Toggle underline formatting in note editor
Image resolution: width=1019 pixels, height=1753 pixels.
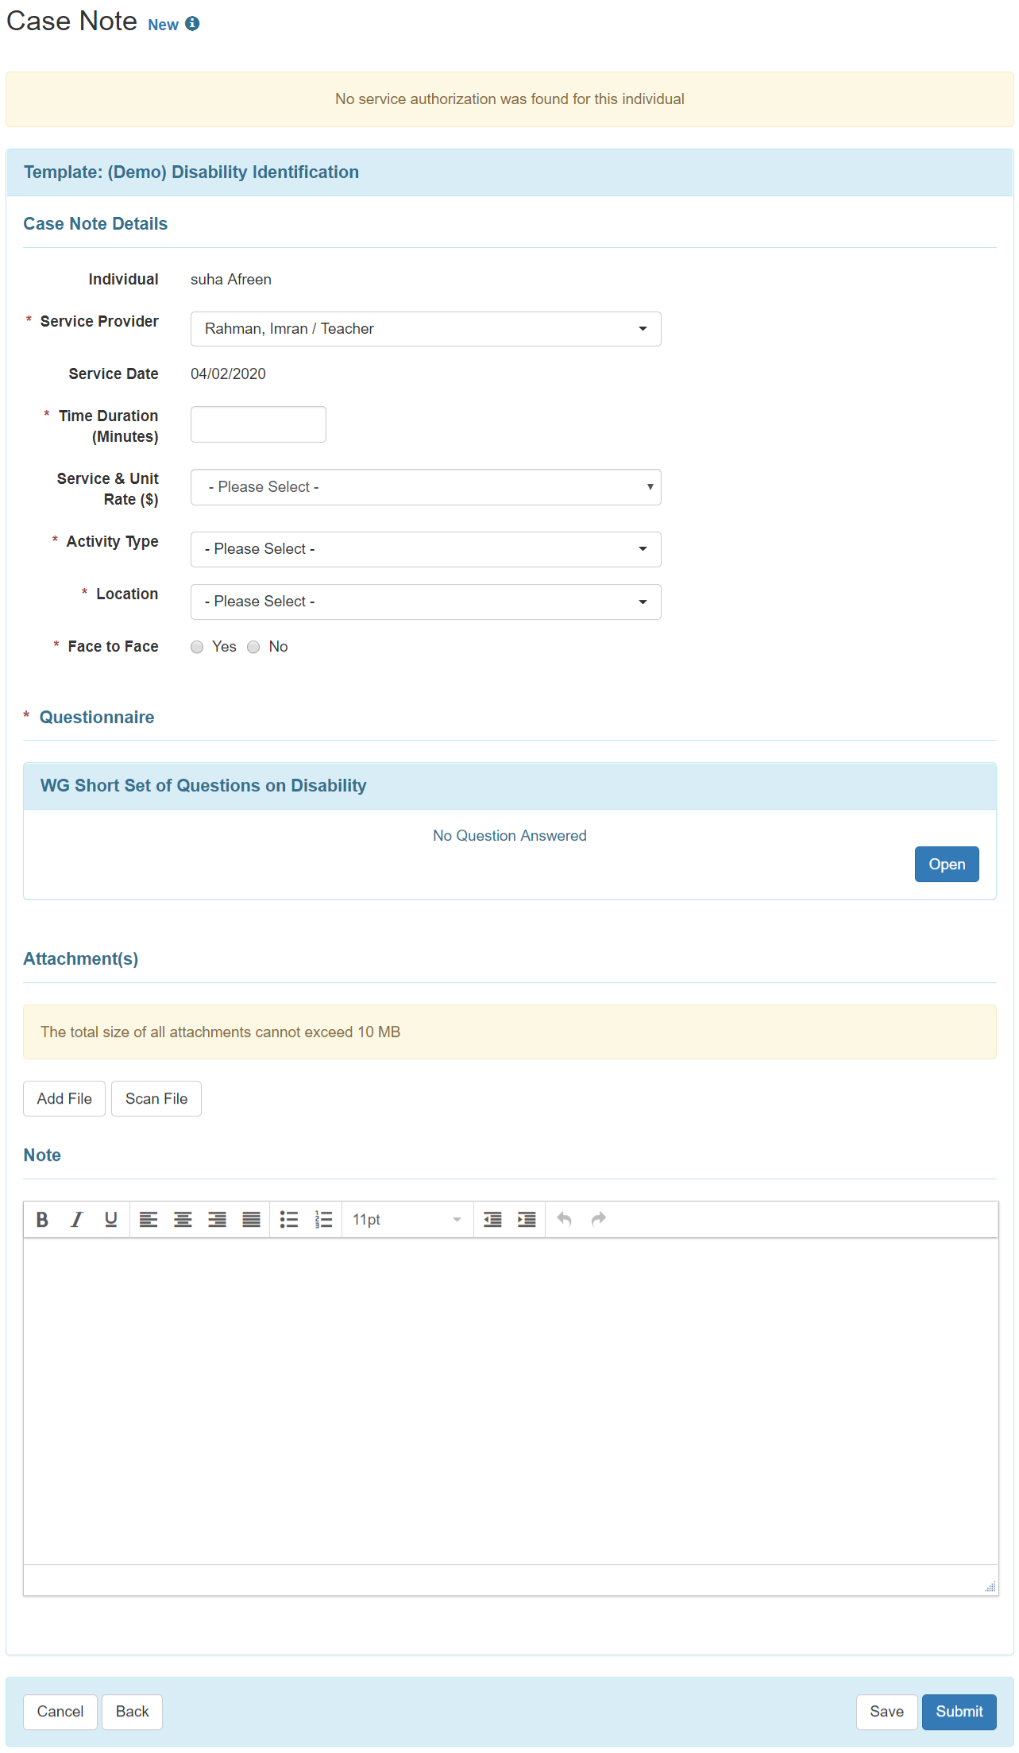coord(110,1219)
